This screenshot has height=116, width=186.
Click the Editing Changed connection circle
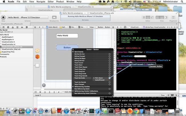coord(110,56)
